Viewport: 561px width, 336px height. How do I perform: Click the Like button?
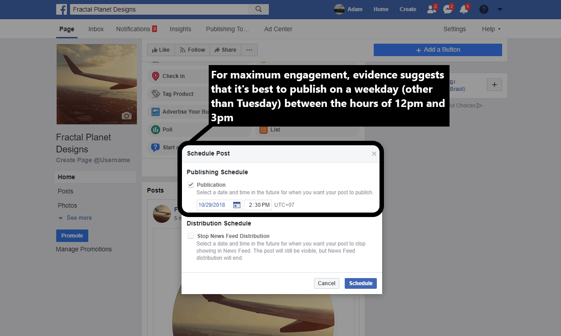(161, 50)
